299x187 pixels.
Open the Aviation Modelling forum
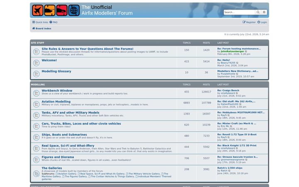[56, 102]
